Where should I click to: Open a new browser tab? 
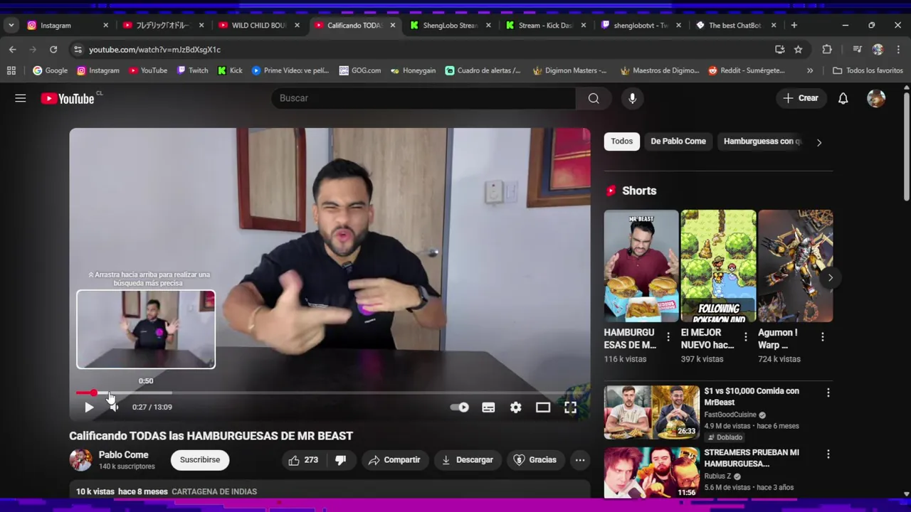click(x=794, y=25)
